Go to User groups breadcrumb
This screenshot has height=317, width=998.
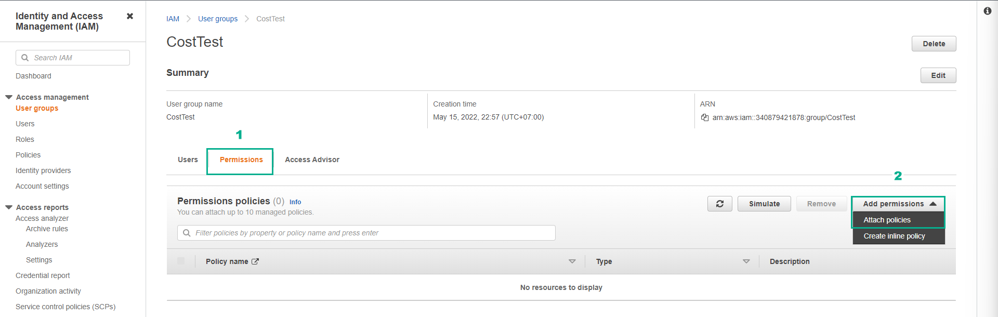tap(218, 19)
